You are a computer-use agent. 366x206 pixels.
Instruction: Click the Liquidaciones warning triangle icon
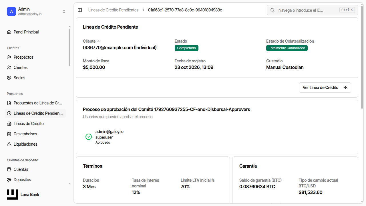[9, 144]
